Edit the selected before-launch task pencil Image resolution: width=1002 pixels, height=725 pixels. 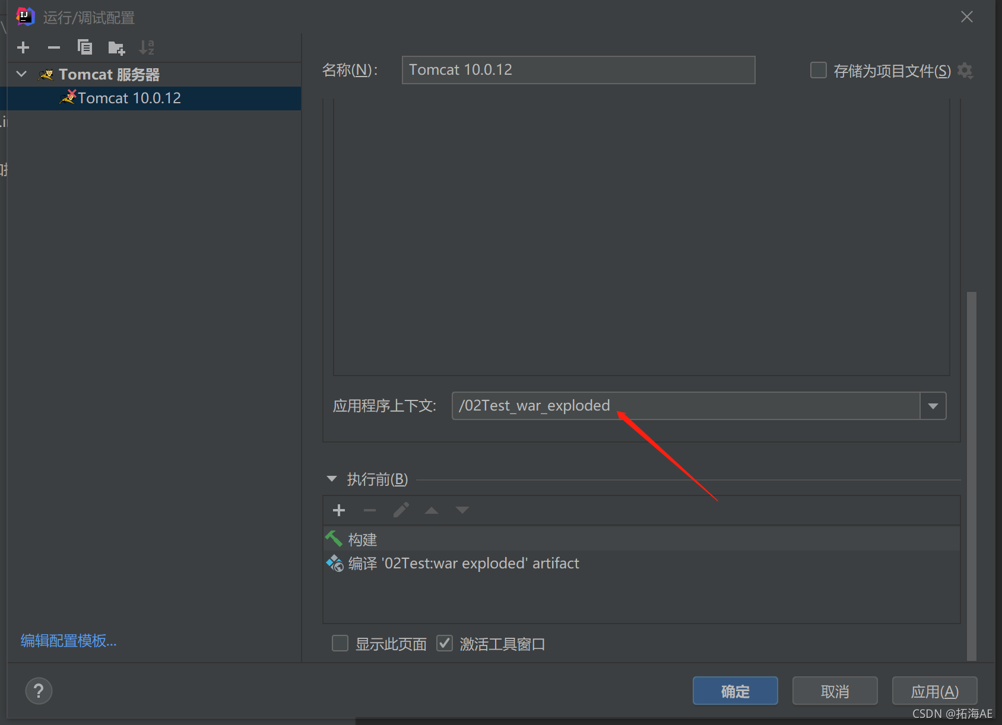[x=401, y=510]
